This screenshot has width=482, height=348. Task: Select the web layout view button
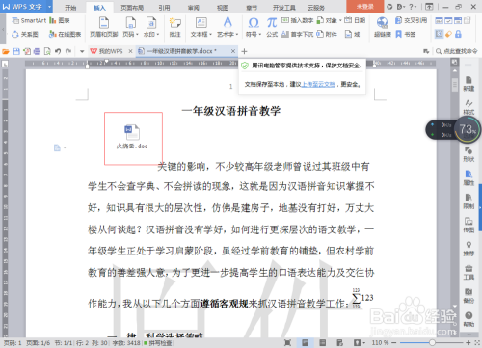pos(339,343)
